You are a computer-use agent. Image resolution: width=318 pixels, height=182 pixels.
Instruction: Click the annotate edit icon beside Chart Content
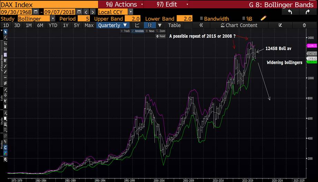[280, 25]
